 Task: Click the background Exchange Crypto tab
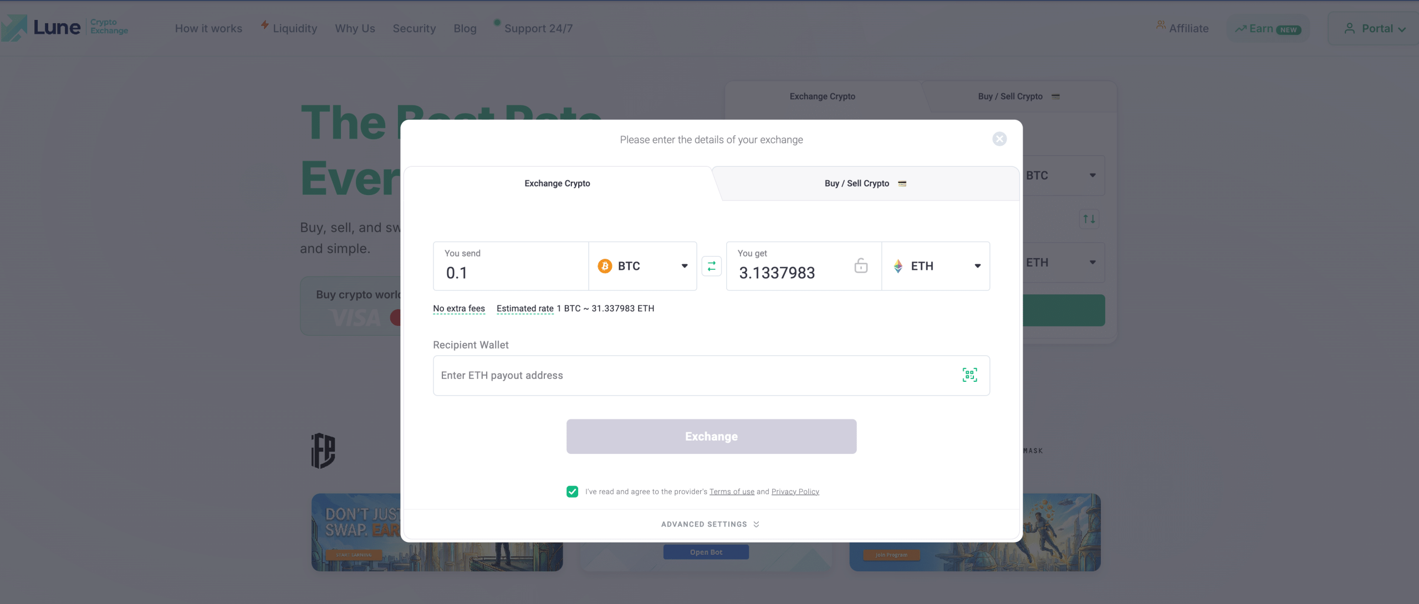click(x=822, y=96)
